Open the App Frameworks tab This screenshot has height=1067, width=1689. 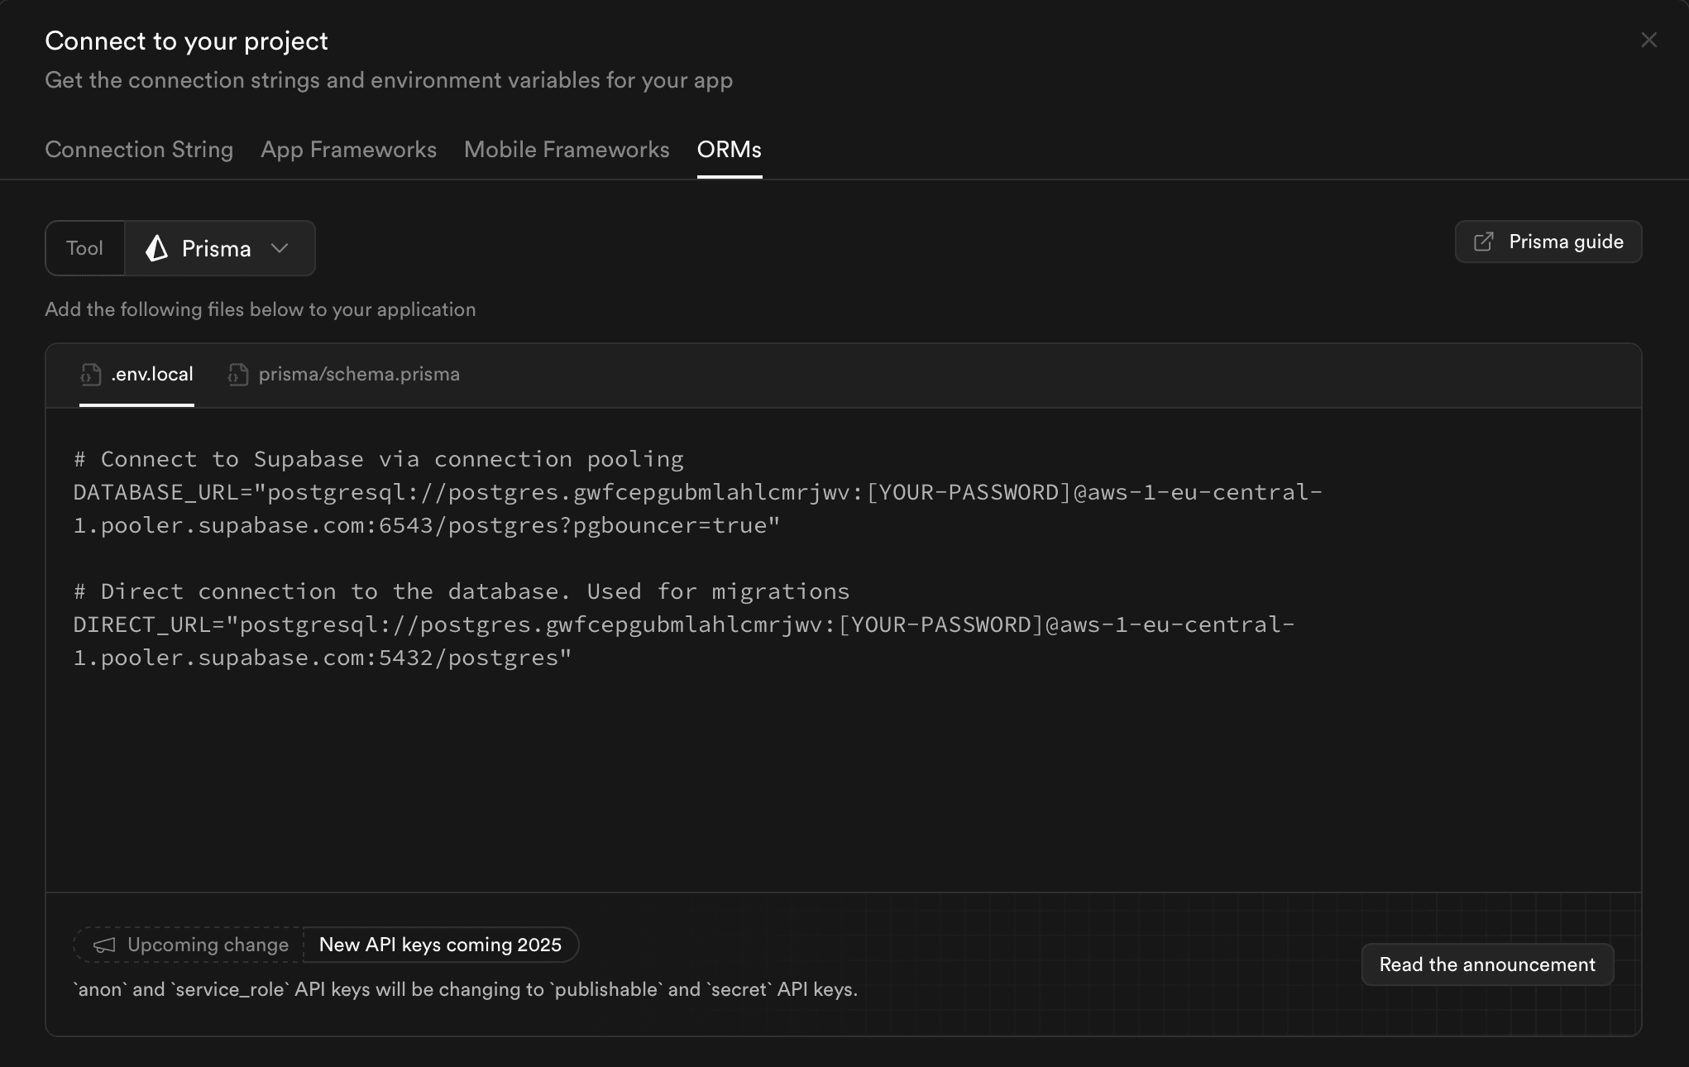(348, 150)
